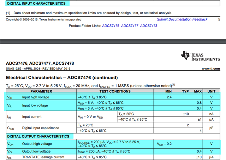Click the 'Electrical Characteristics – ADCS7476 (continued)' heading
The width and height of the screenshot is (226, 160).
(62, 78)
